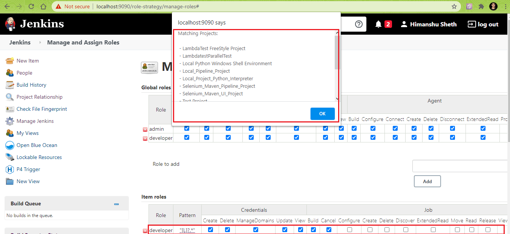Delete the admin global role red X
This screenshot has height=234, width=510.
tap(145, 129)
